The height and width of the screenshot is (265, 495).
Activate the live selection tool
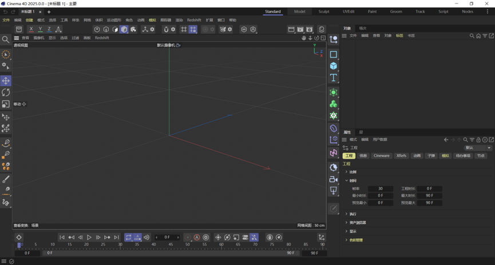pyautogui.click(x=6, y=54)
